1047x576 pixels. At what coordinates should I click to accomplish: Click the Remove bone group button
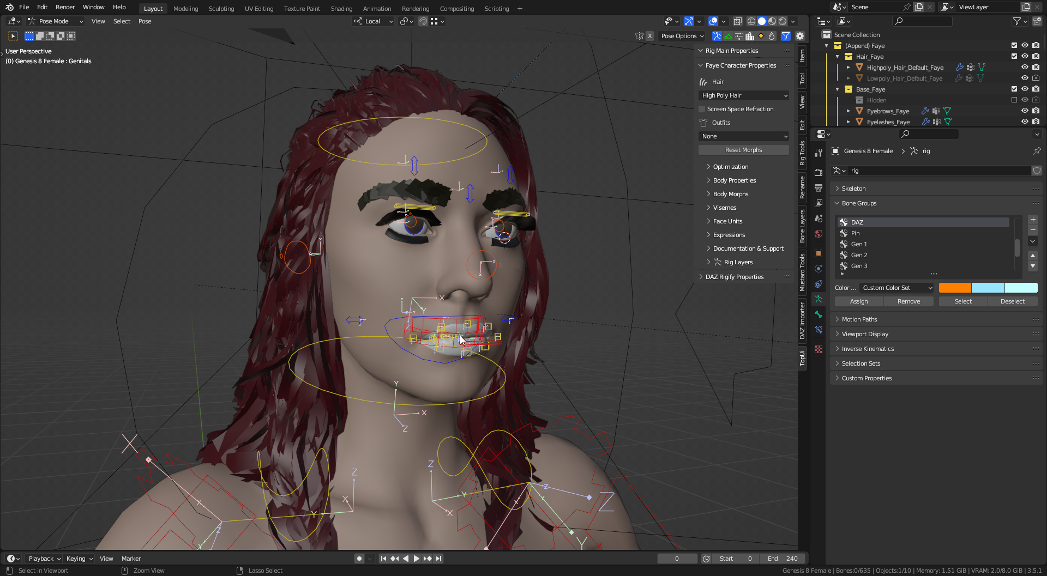pos(908,301)
